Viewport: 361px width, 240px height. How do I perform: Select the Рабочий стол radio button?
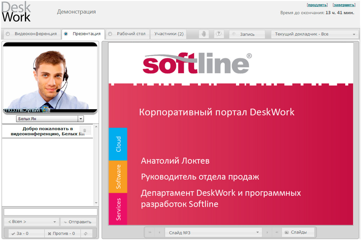click(x=110, y=34)
